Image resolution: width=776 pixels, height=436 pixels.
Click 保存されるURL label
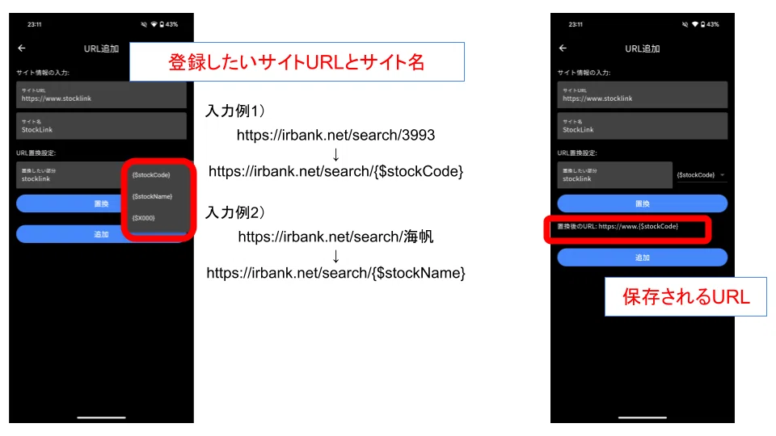tap(686, 296)
